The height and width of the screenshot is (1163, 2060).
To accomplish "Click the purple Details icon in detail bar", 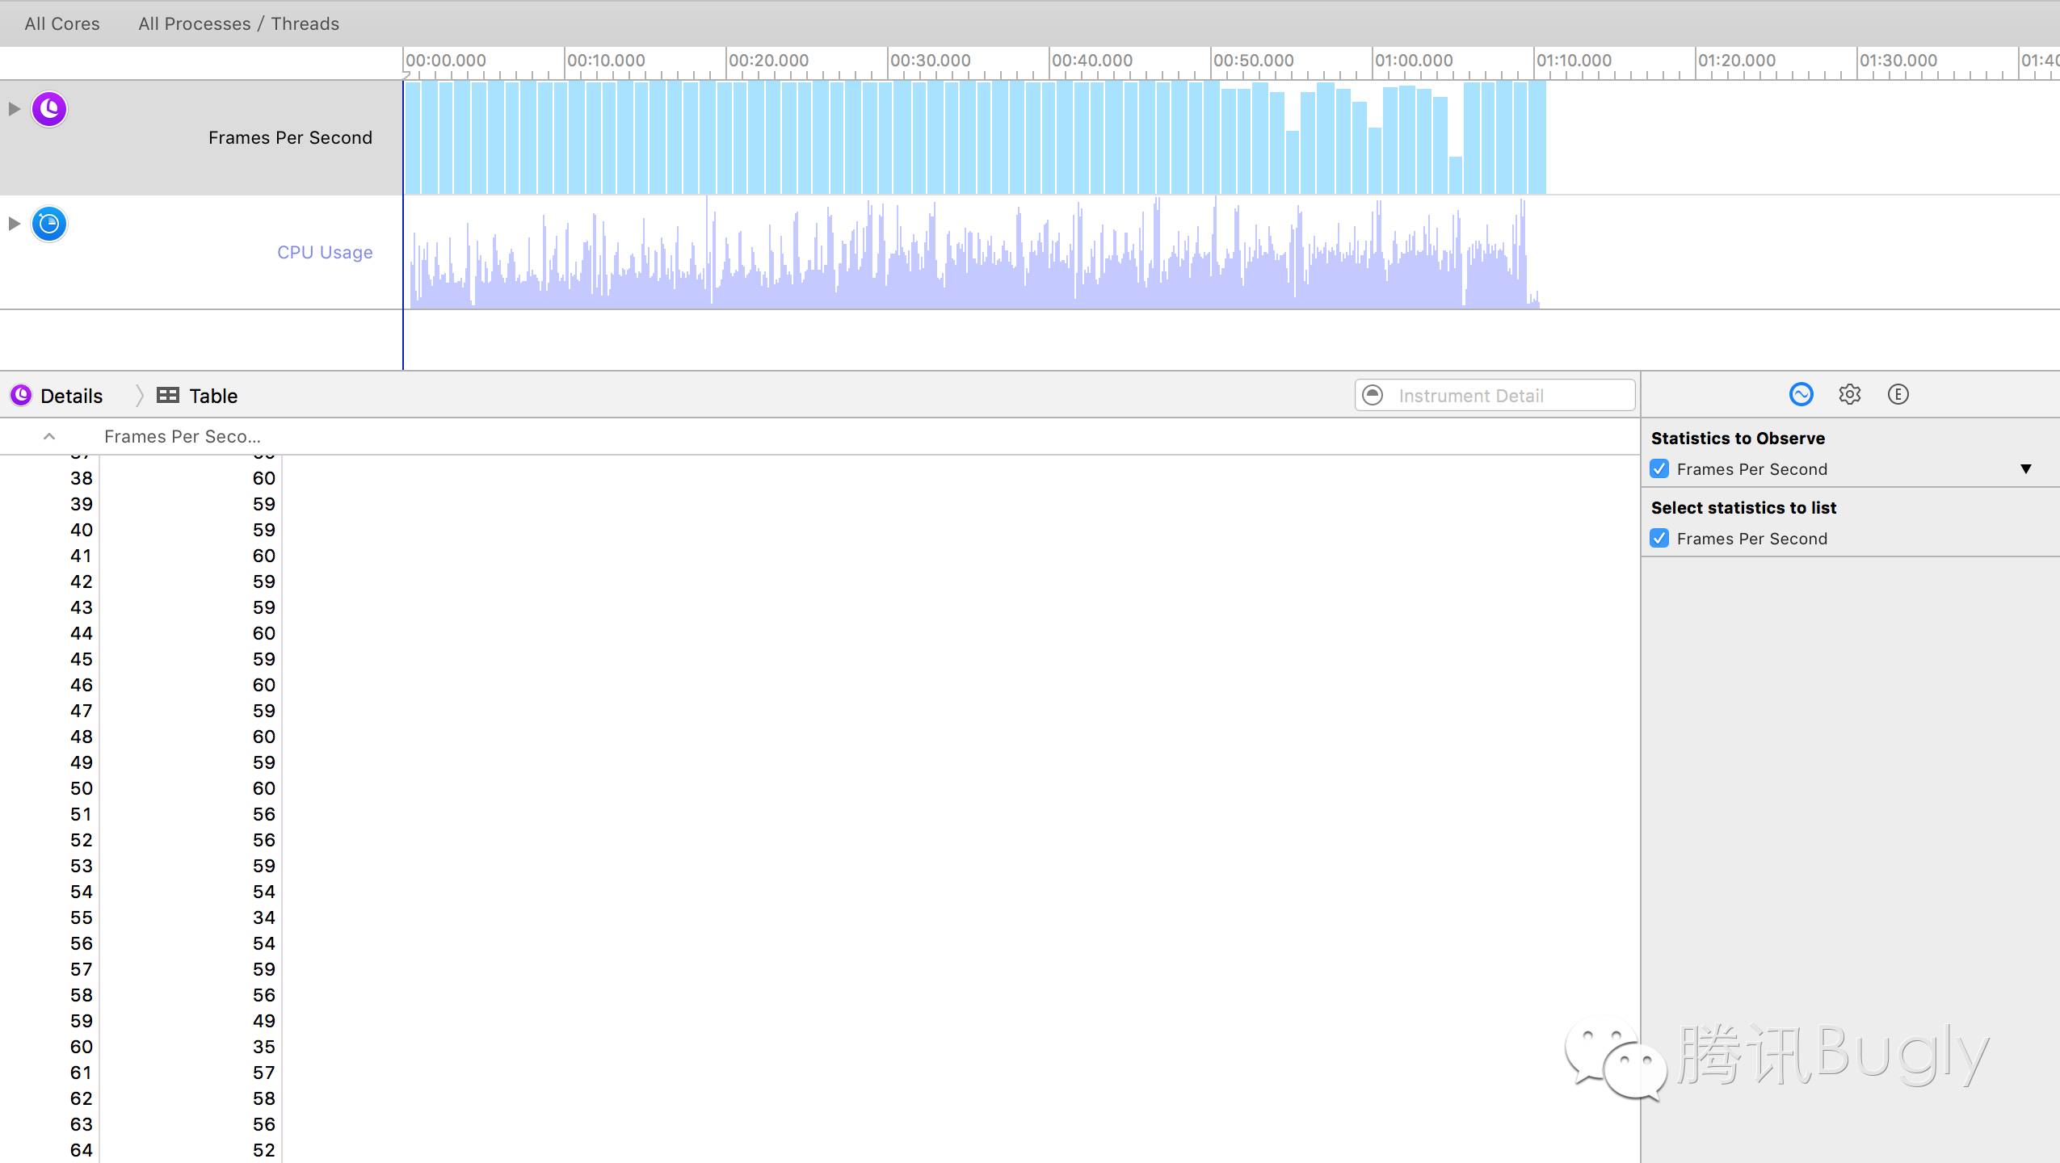I will (21, 396).
